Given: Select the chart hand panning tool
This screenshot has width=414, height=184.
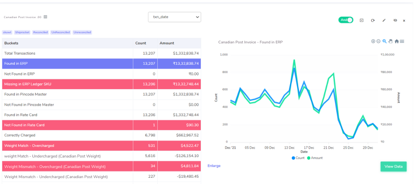Looking at the screenshot, I should click(x=390, y=41).
